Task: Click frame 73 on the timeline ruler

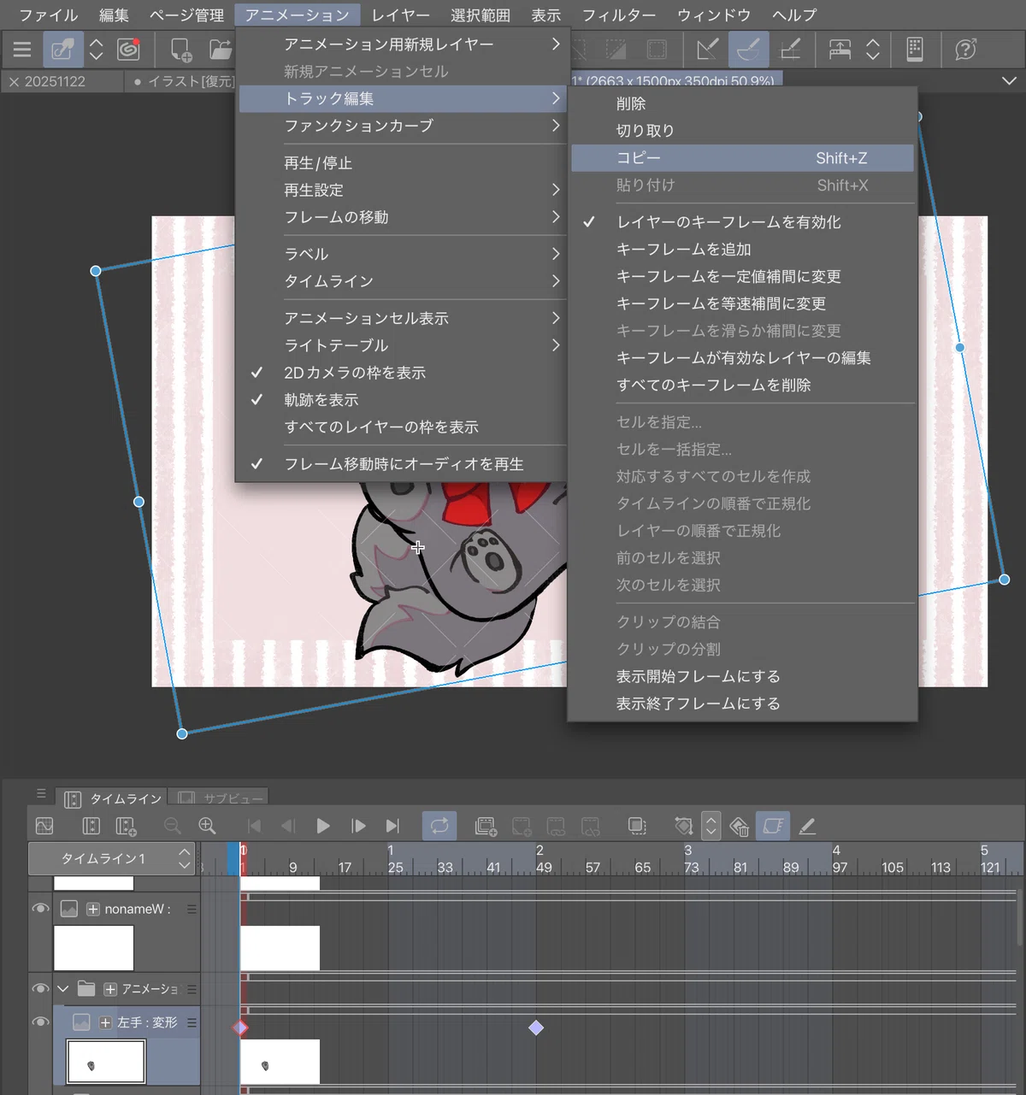Action: tap(690, 867)
